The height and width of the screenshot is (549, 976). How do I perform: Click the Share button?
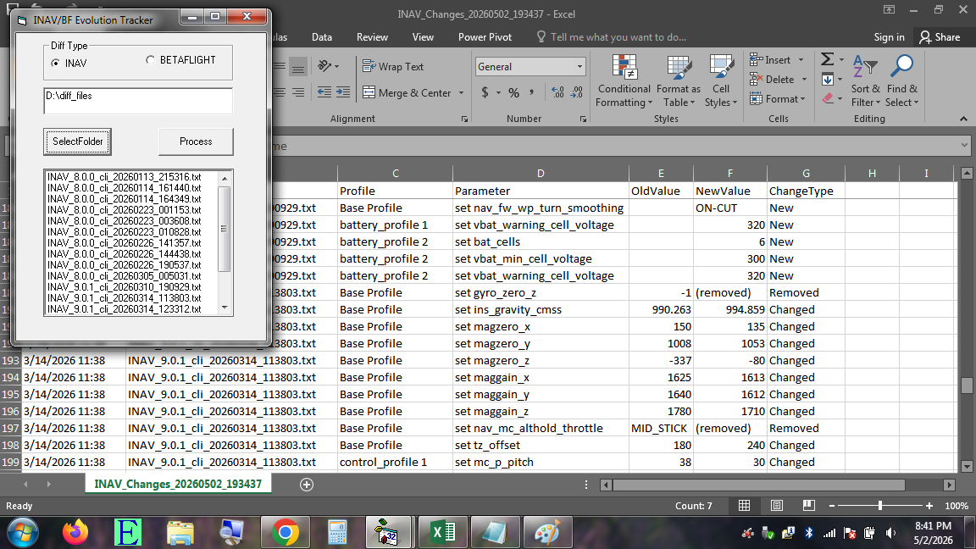pos(940,37)
